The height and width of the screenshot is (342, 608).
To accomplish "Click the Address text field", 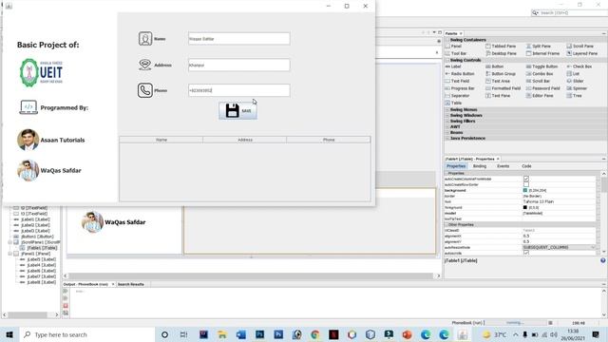I will pyautogui.click(x=238, y=66).
